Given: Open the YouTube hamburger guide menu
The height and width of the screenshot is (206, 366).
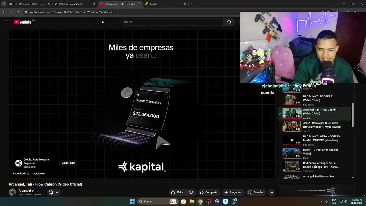Looking at the screenshot, I should 7,22.
